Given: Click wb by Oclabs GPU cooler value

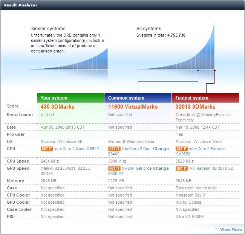Looking at the screenshot, I should coord(188,203).
